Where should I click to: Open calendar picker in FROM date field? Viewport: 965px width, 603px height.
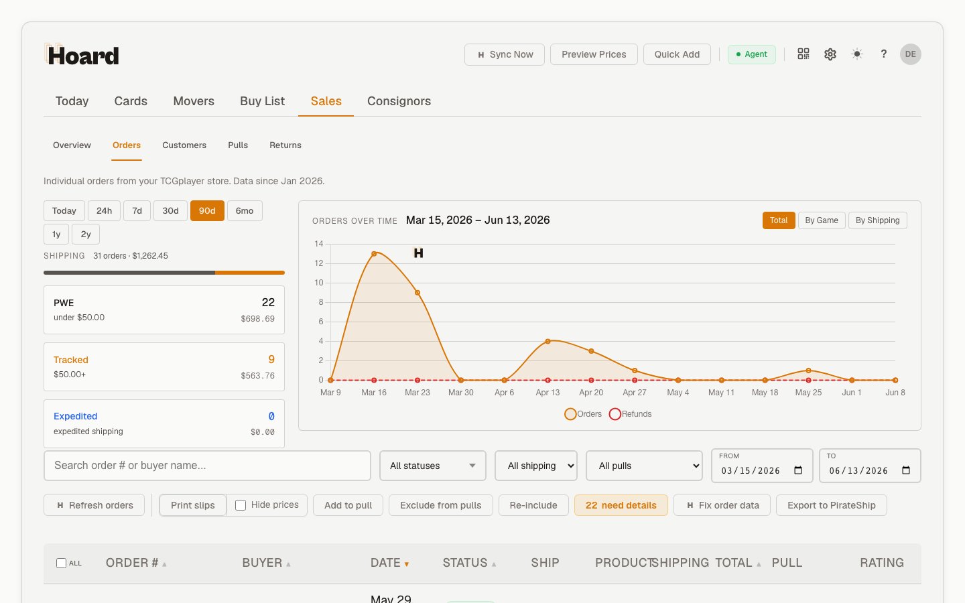click(798, 470)
